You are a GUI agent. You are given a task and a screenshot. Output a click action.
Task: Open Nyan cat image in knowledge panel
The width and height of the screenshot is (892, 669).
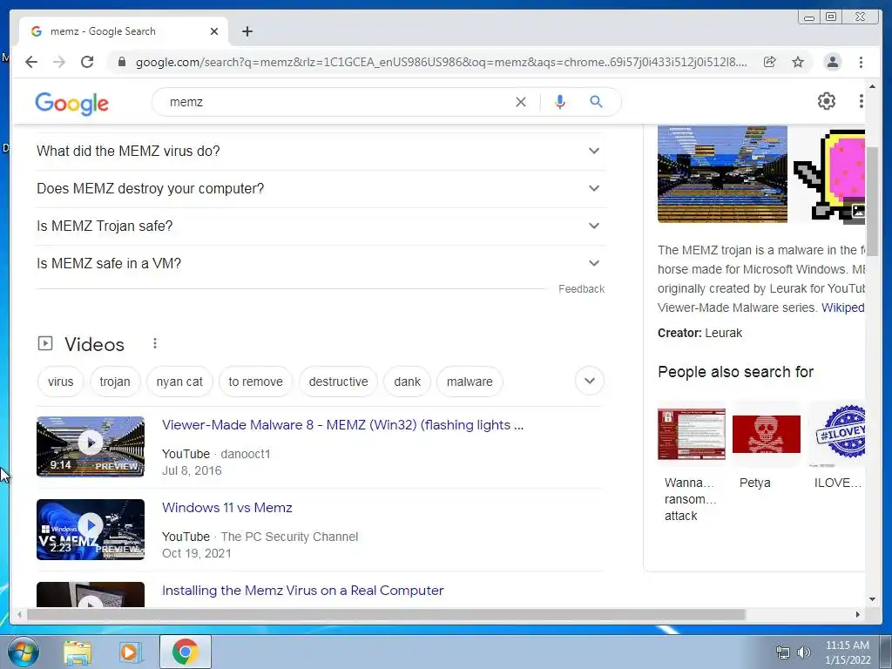pyautogui.click(x=829, y=174)
